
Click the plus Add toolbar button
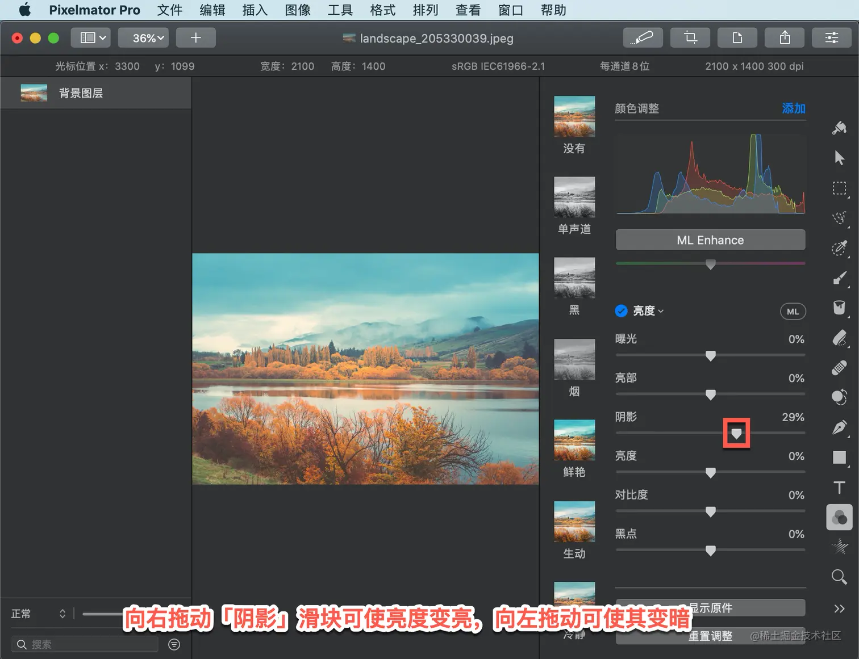coord(196,37)
